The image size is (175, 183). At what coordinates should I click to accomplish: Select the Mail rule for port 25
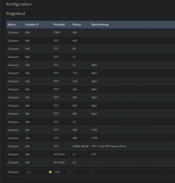click(91, 65)
